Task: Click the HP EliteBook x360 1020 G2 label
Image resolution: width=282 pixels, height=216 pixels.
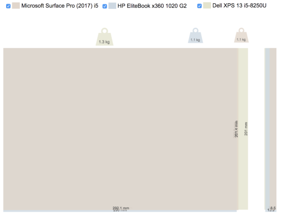Action: [152, 6]
